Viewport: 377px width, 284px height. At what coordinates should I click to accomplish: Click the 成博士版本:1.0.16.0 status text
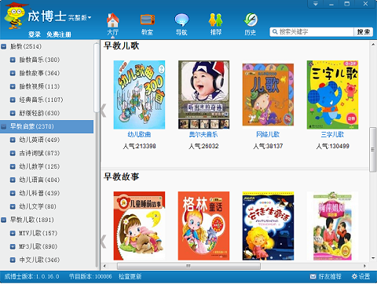32,276
